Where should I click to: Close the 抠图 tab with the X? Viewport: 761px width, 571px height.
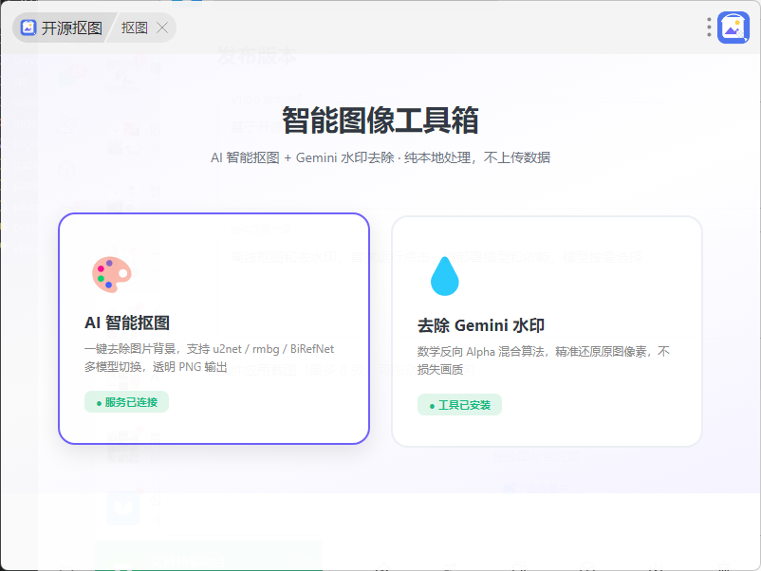pos(162,28)
